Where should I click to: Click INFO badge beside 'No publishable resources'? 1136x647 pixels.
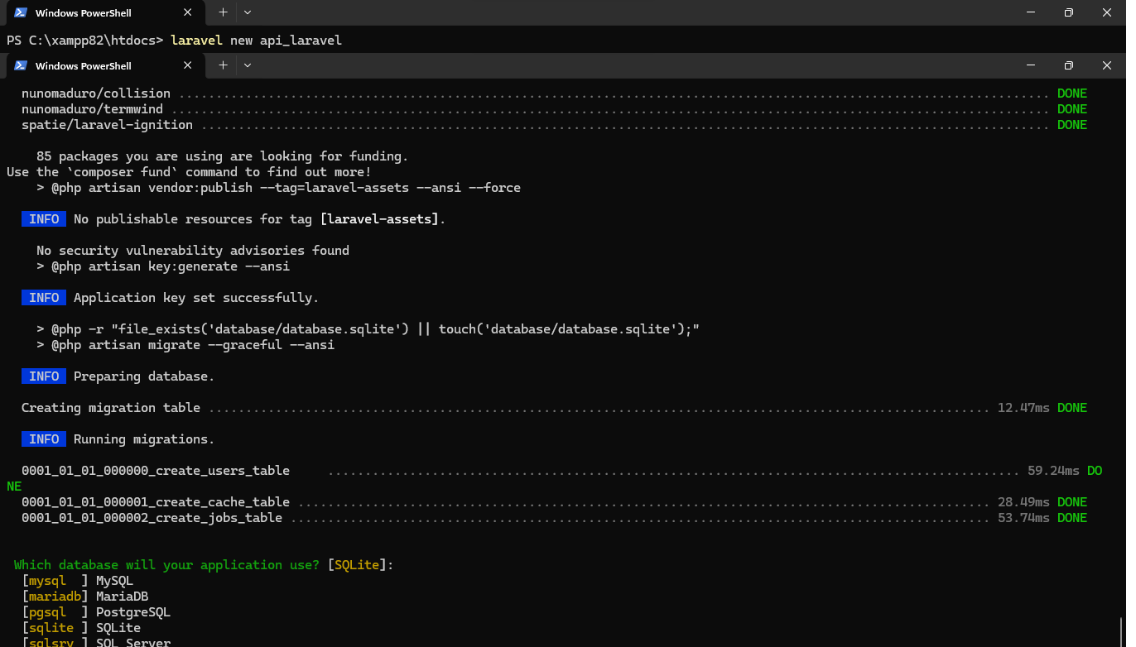click(44, 219)
